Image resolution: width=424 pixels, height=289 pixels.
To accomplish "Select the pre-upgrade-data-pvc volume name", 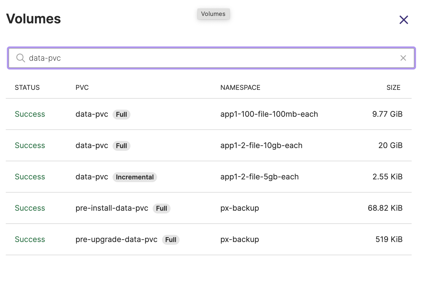I will click(116, 240).
